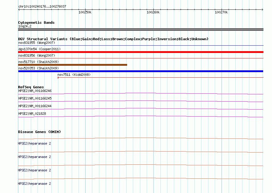Open variant nsv831956 (Wong2007) label
272x193 pixels.
pos(37,55)
